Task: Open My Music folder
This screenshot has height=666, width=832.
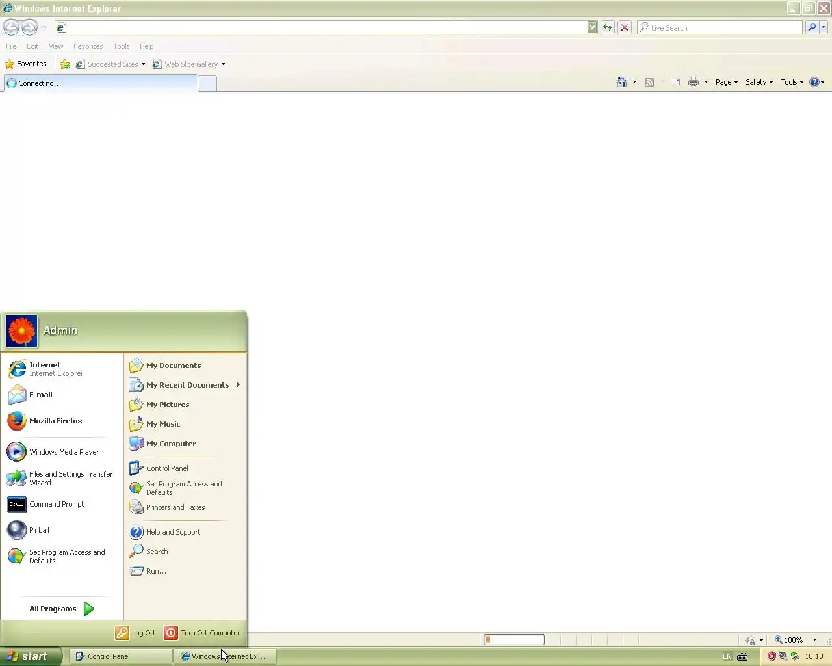Action: tap(185, 424)
